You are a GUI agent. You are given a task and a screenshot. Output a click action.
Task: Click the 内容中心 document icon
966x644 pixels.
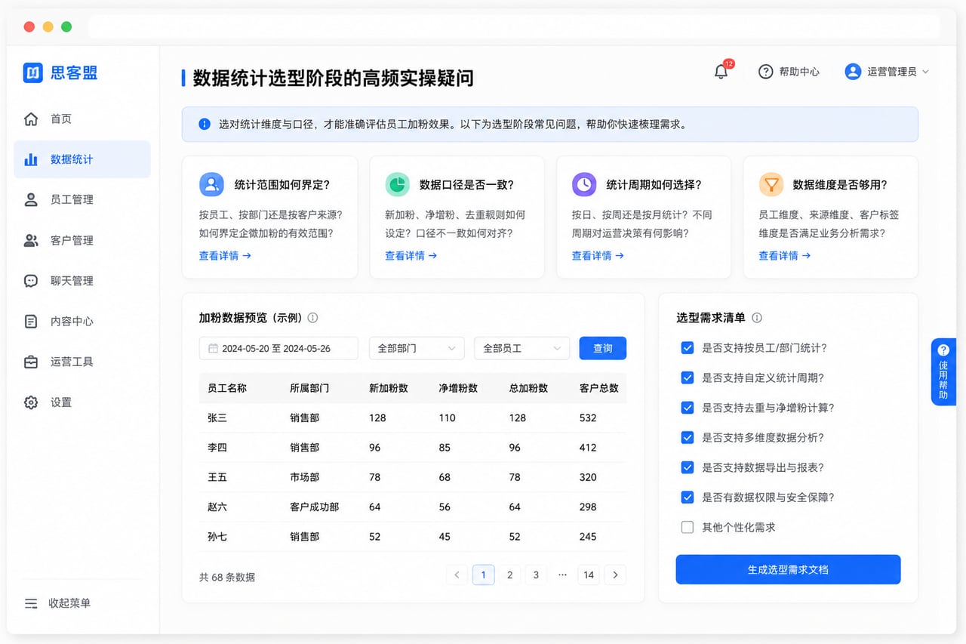pyautogui.click(x=31, y=322)
